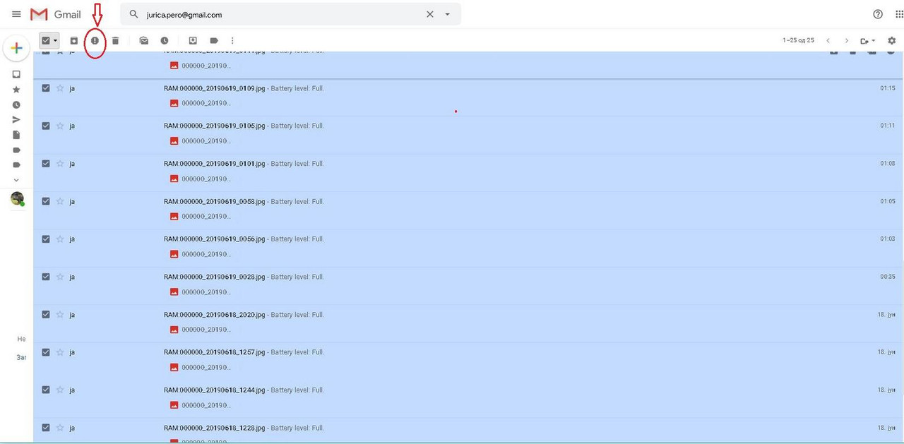Open message RAM:000000_20190618_2020.jpg
The width and height of the screenshot is (904, 444).
(x=215, y=314)
